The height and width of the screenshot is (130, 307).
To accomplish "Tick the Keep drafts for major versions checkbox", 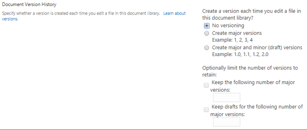I will (x=206, y=110).
